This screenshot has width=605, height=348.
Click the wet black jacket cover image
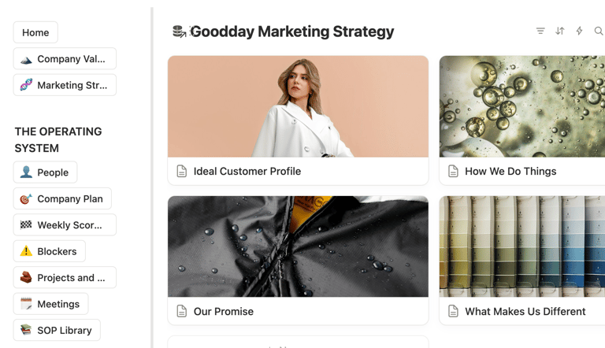(x=298, y=246)
